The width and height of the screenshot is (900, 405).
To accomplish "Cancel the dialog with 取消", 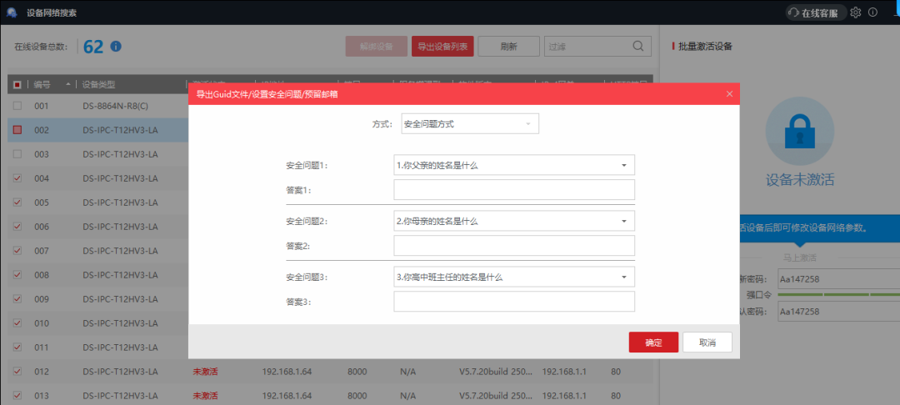I will [x=707, y=342].
